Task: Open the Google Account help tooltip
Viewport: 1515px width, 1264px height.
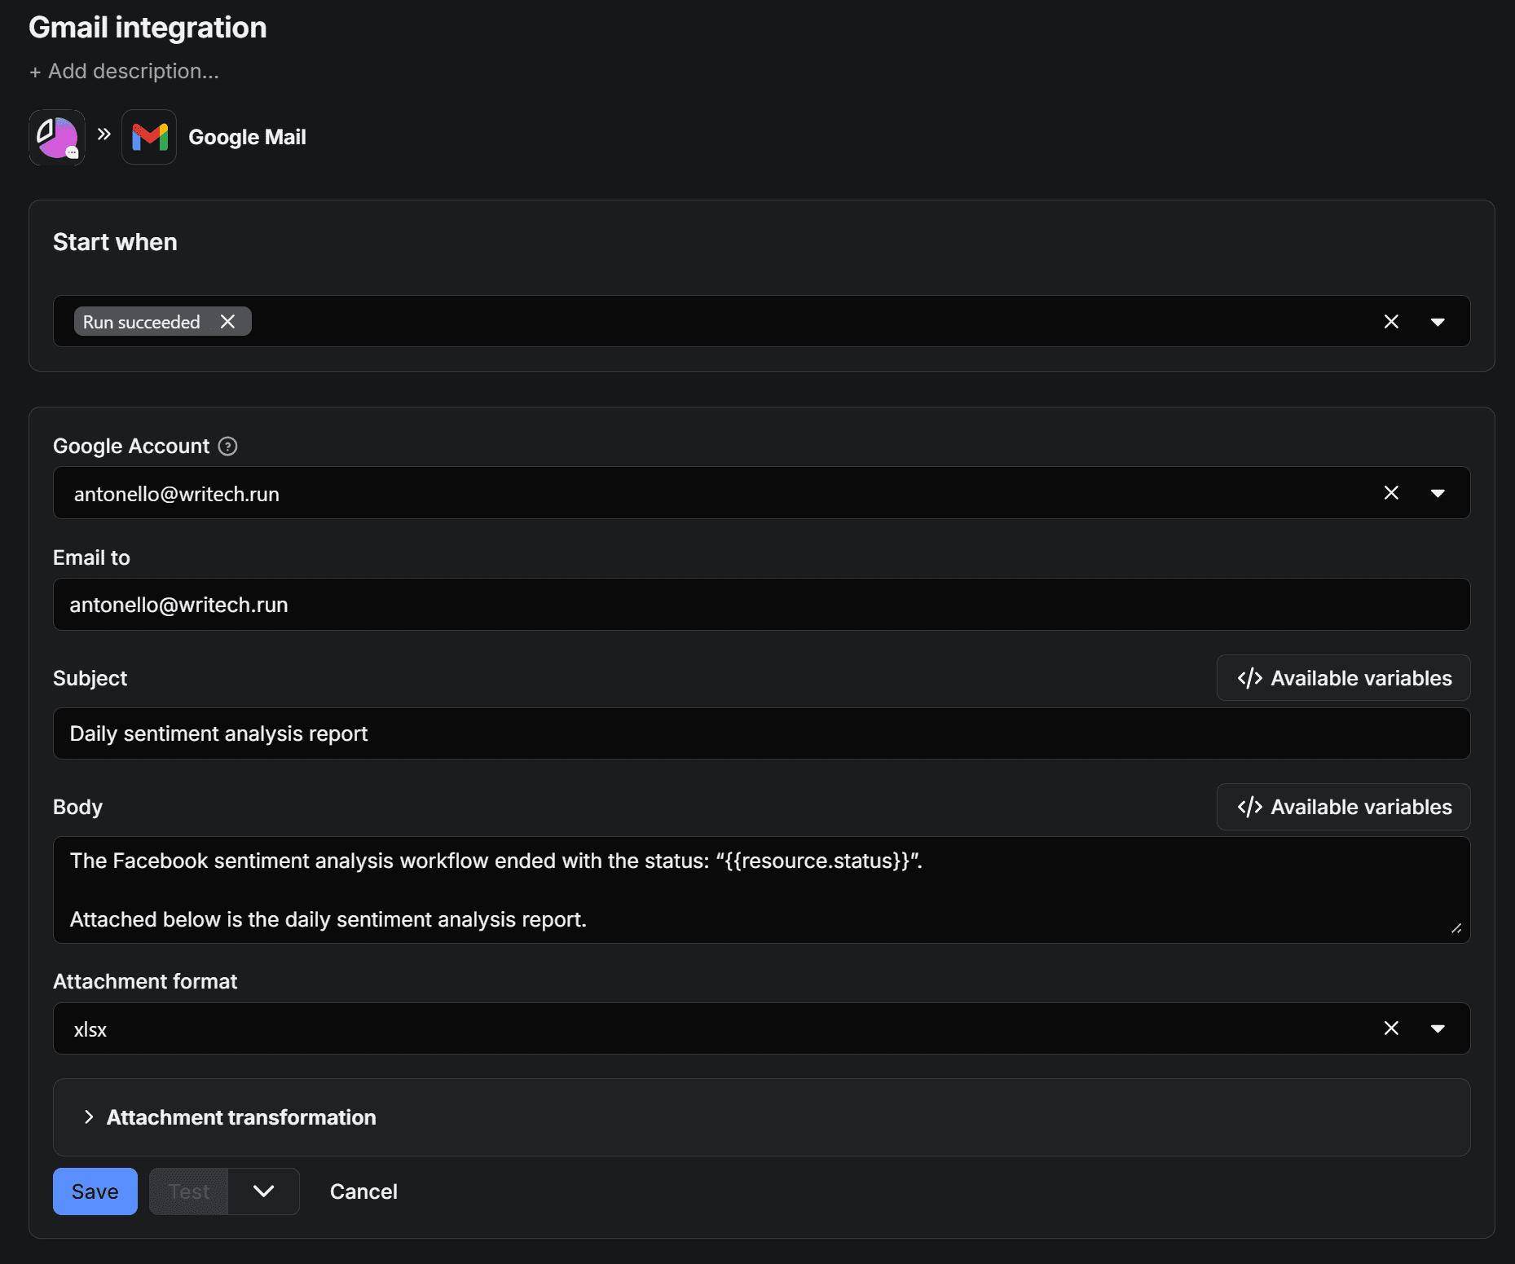Action: (228, 446)
